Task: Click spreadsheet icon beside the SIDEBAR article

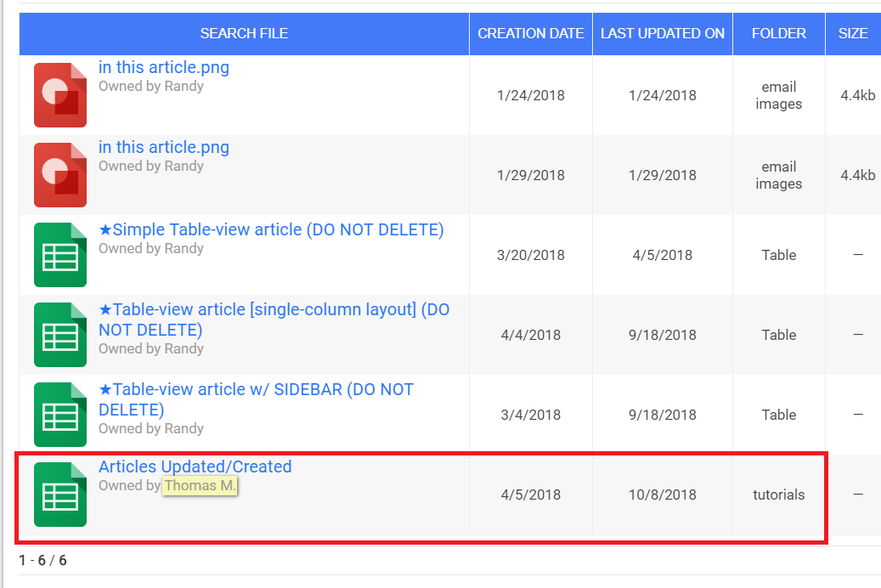Action: (x=60, y=415)
